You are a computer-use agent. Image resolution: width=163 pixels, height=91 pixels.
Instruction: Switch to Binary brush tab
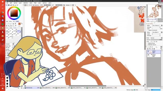coord(10,21)
